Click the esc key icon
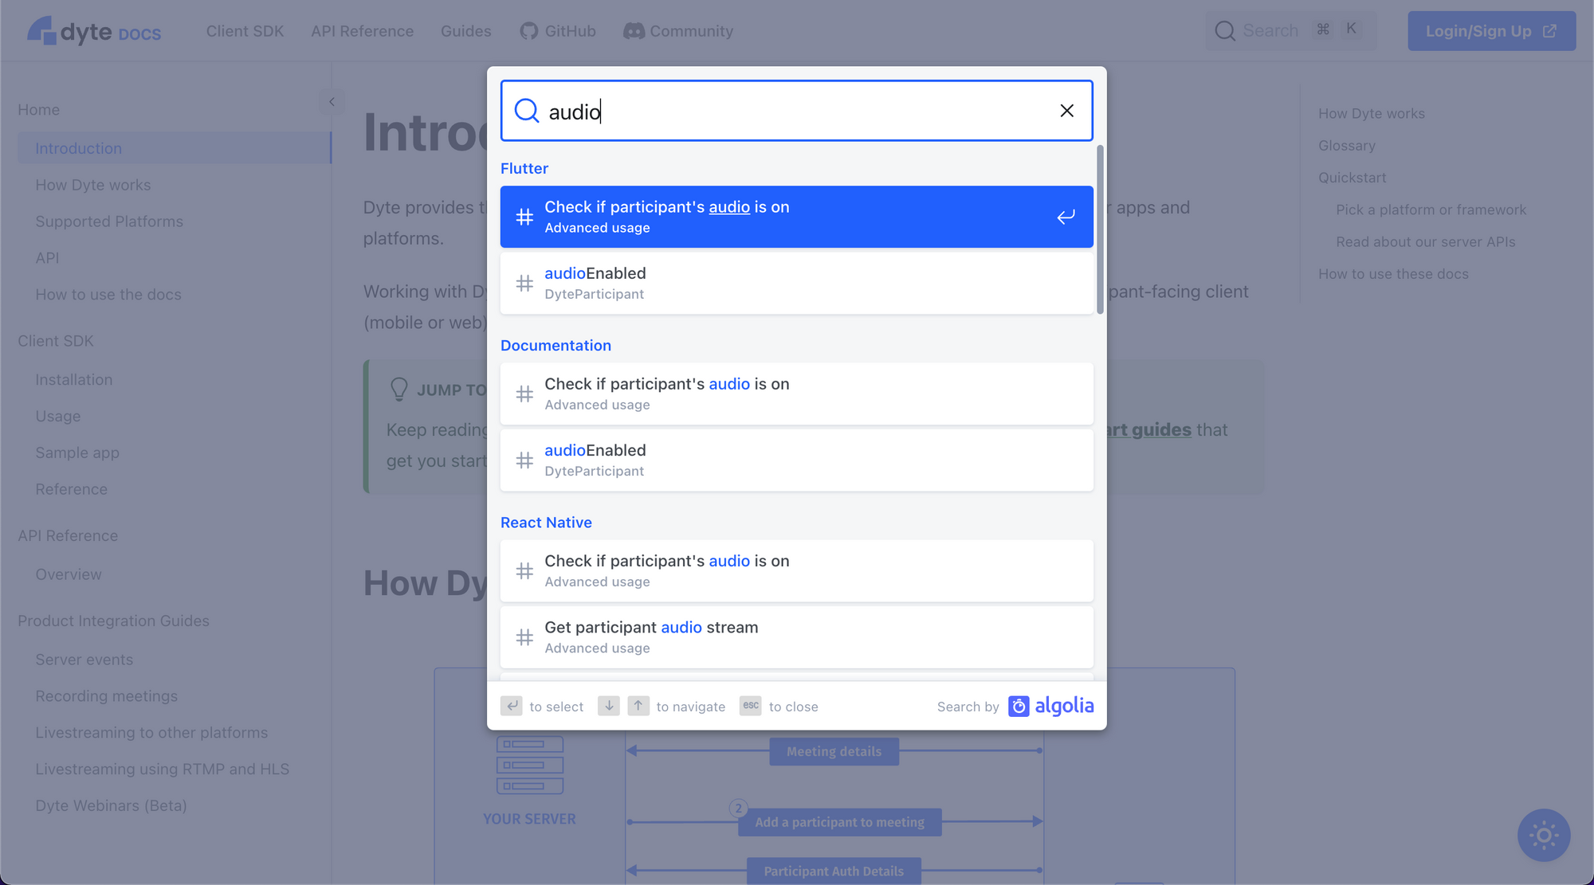The height and width of the screenshot is (885, 1594). pyautogui.click(x=751, y=706)
